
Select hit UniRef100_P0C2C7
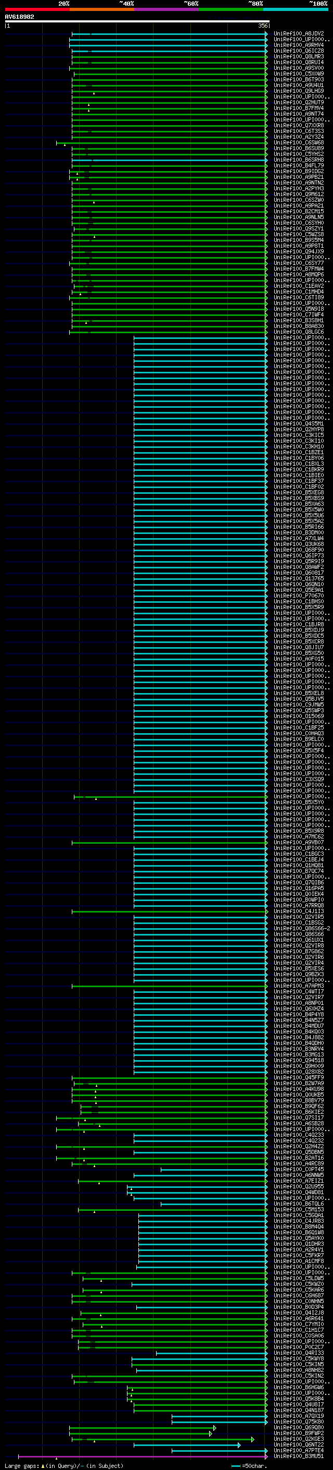click(x=299, y=1347)
